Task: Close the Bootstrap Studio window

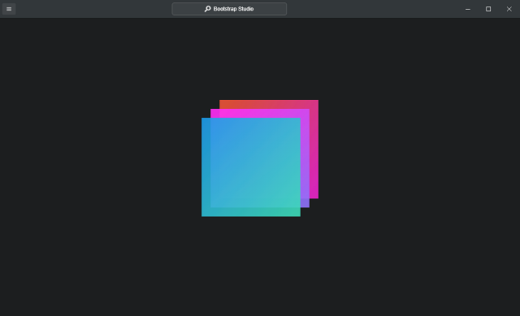Action: pyautogui.click(x=509, y=9)
